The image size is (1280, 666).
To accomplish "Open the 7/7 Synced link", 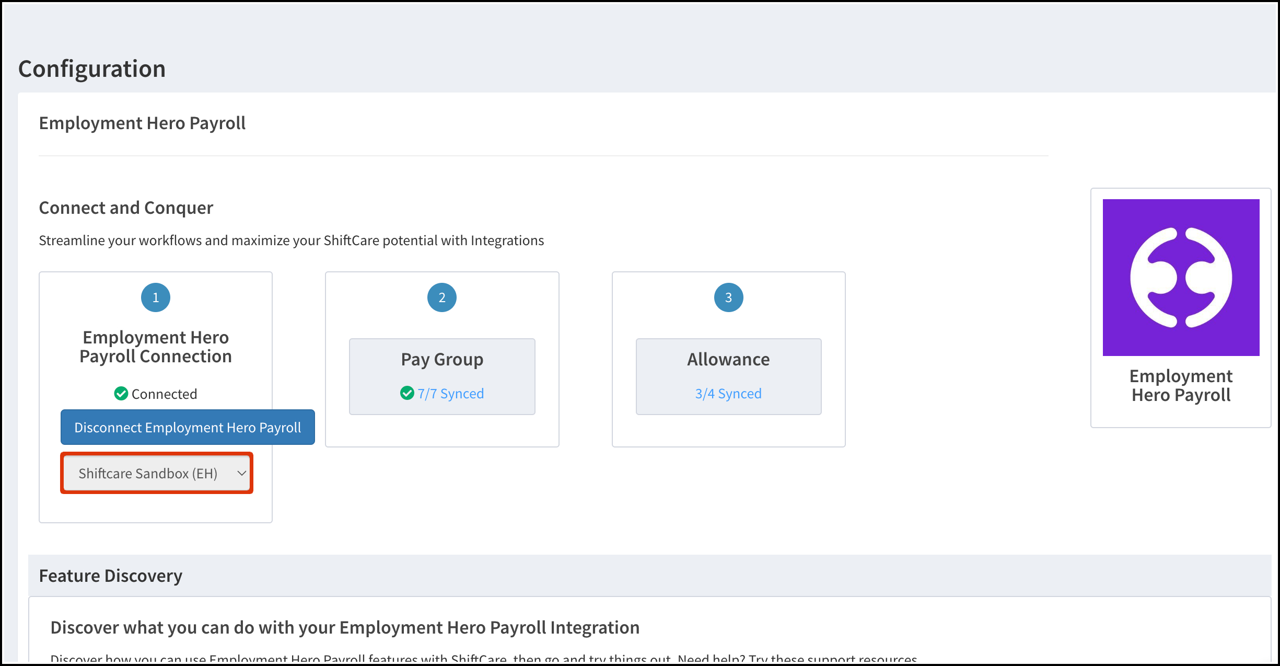I will tap(450, 394).
